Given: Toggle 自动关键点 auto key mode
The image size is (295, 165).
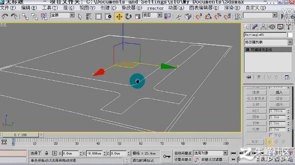Looking at the screenshot, I should [x=183, y=153].
